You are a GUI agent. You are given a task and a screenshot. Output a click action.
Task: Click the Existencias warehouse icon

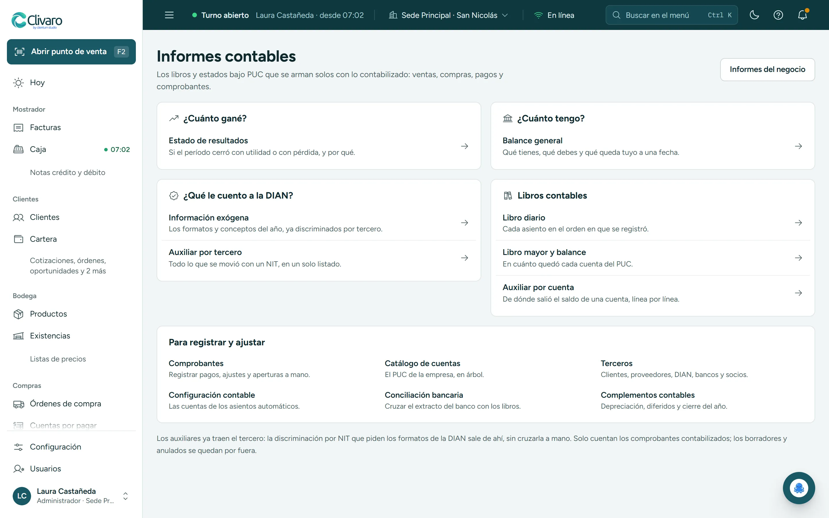click(18, 336)
